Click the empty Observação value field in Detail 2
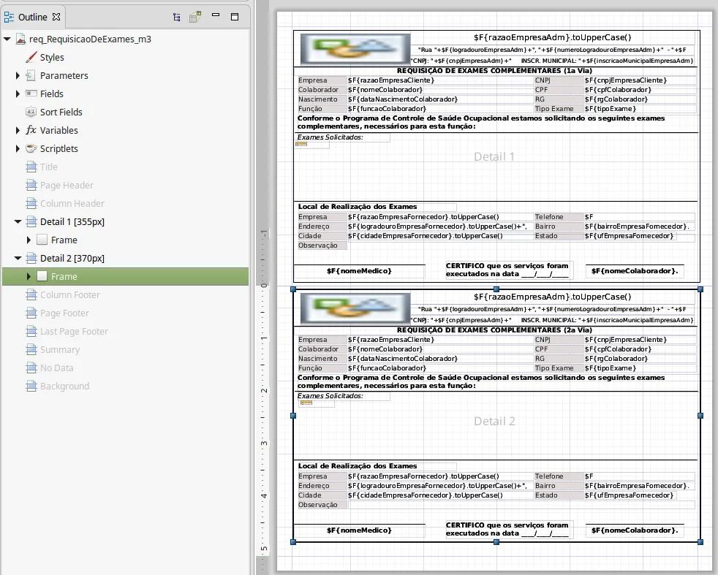 tap(521, 505)
